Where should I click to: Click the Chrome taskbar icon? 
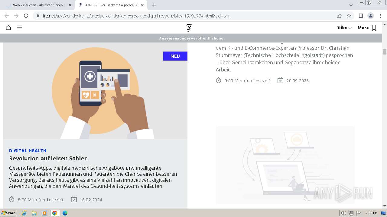pos(55,213)
